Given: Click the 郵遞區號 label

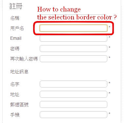Looking at the screenshot, I should coord(19,105).
